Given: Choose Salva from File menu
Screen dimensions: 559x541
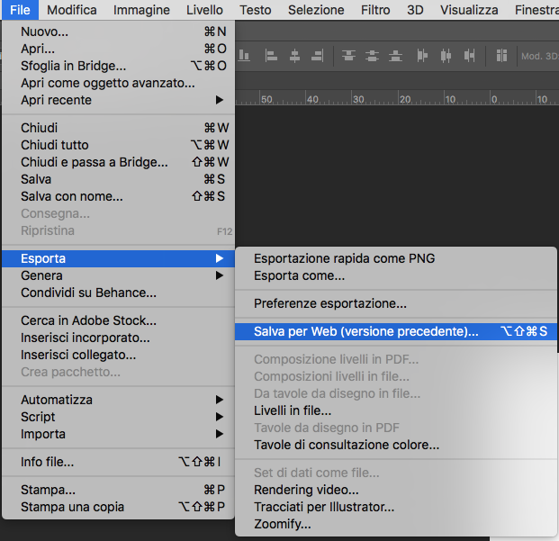Looking at the screenshot, I should [x=118, y=179].
